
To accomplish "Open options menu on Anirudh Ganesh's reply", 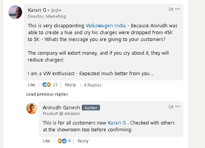I will (x=178, y=106).
